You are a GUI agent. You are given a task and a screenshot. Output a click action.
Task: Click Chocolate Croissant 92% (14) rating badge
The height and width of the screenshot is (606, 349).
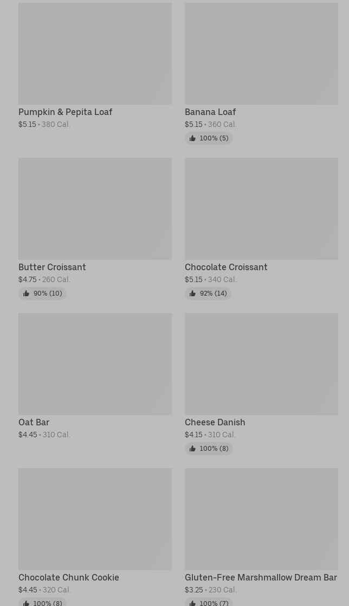click(x=208, y=294)
